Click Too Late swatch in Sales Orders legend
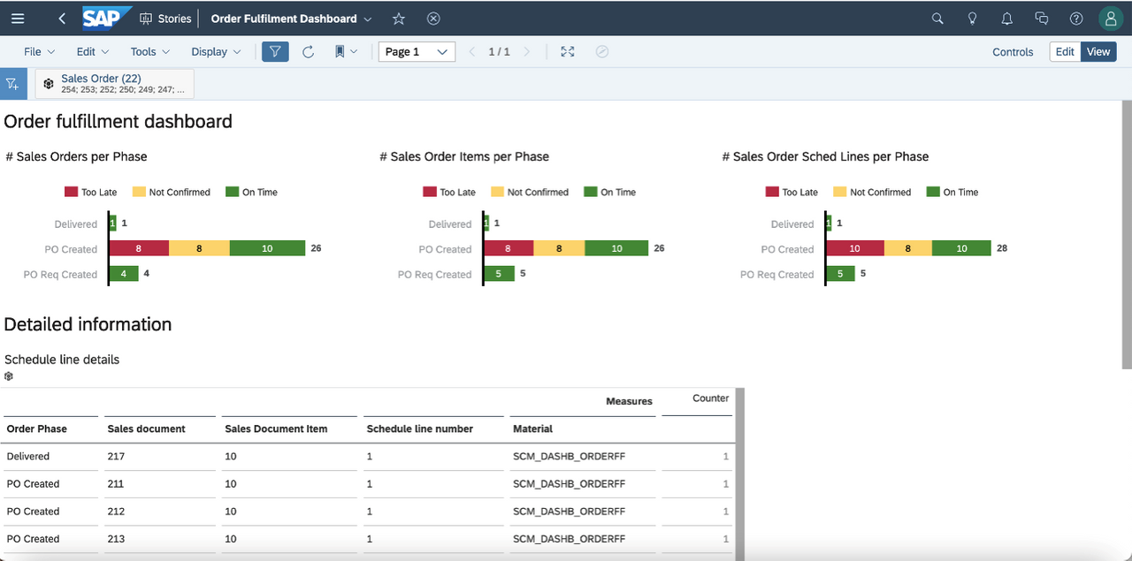Screen dimensions: 1132x561 tap(72, 192)
